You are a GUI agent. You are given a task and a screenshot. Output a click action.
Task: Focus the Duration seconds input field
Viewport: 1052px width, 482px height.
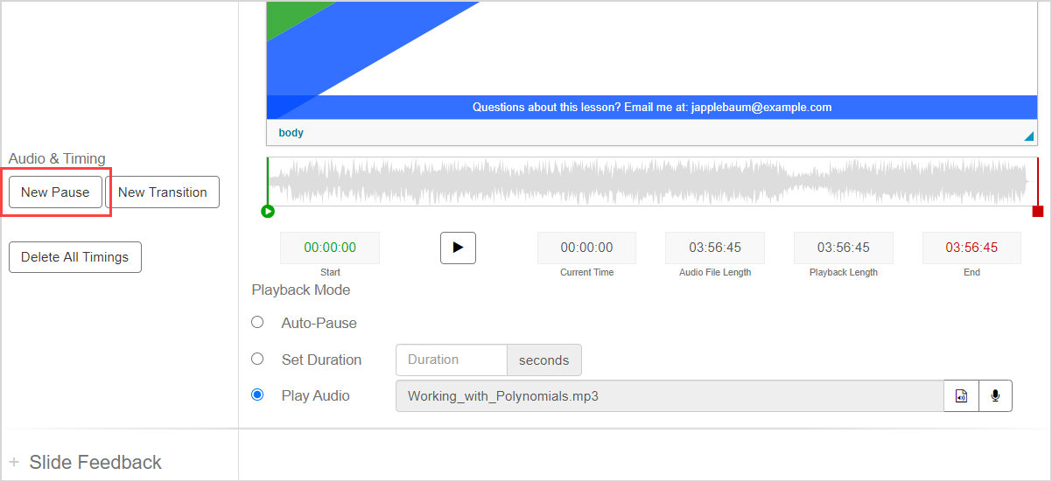click(x=451, y=360)
